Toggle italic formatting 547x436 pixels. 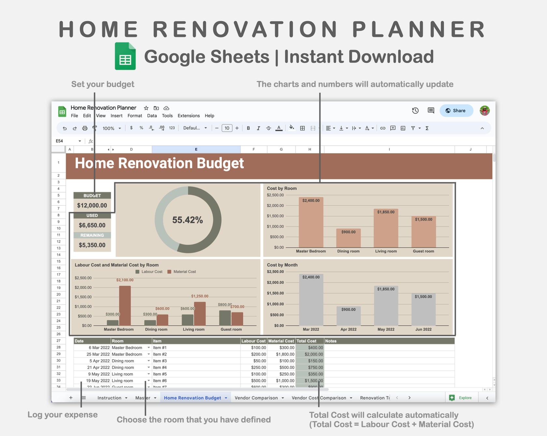click(258, 128)
